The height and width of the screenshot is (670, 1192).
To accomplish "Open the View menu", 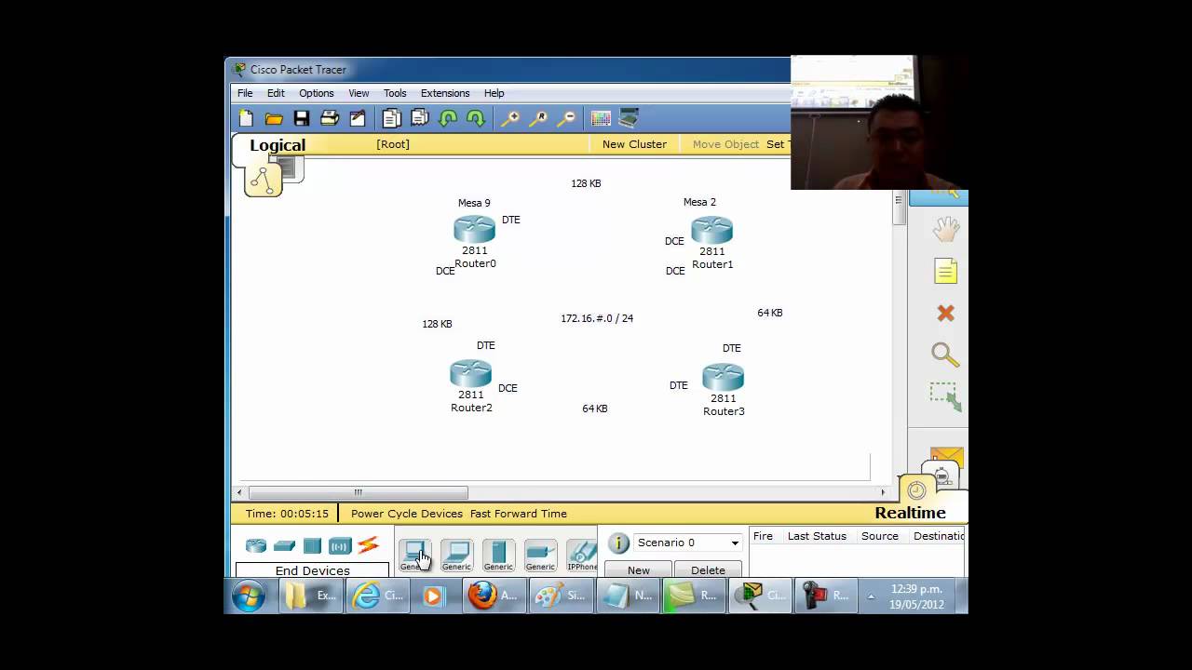I will click(359, 93).
